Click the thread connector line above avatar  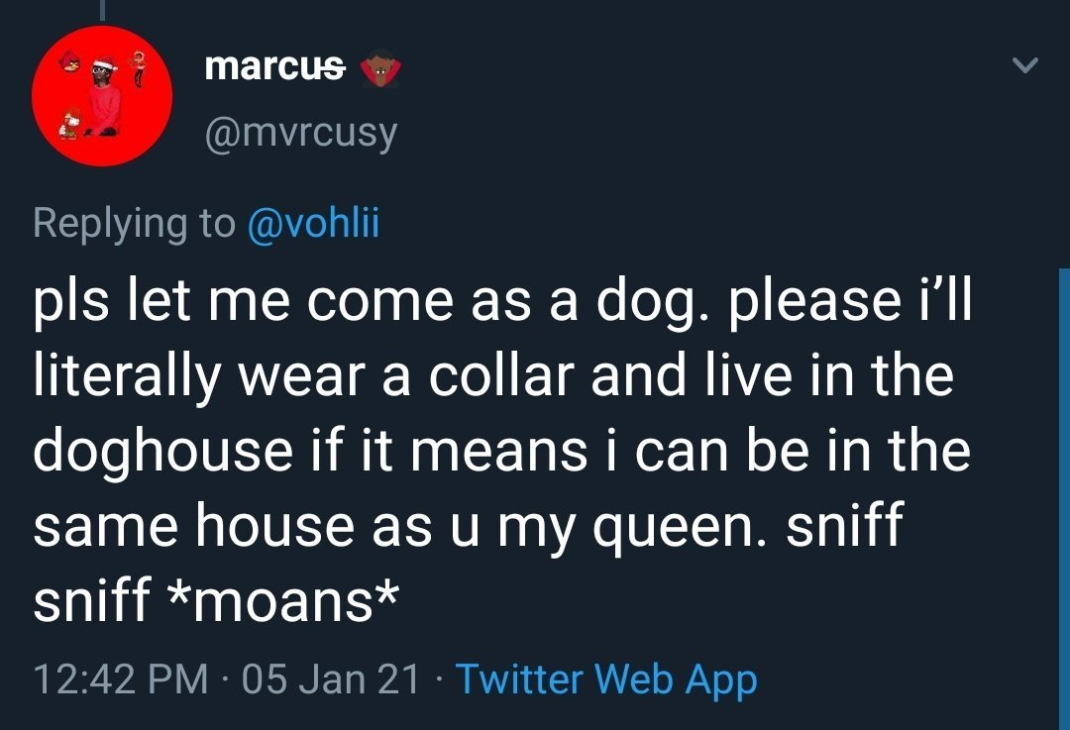(101, 8)
